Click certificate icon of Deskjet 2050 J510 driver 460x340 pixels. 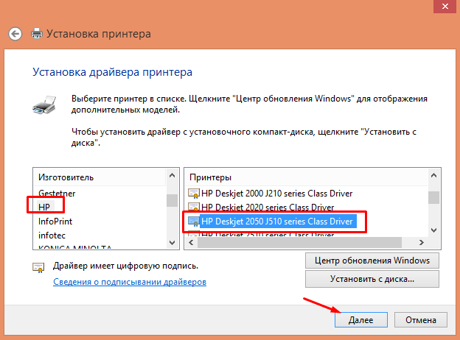(194, 222)
